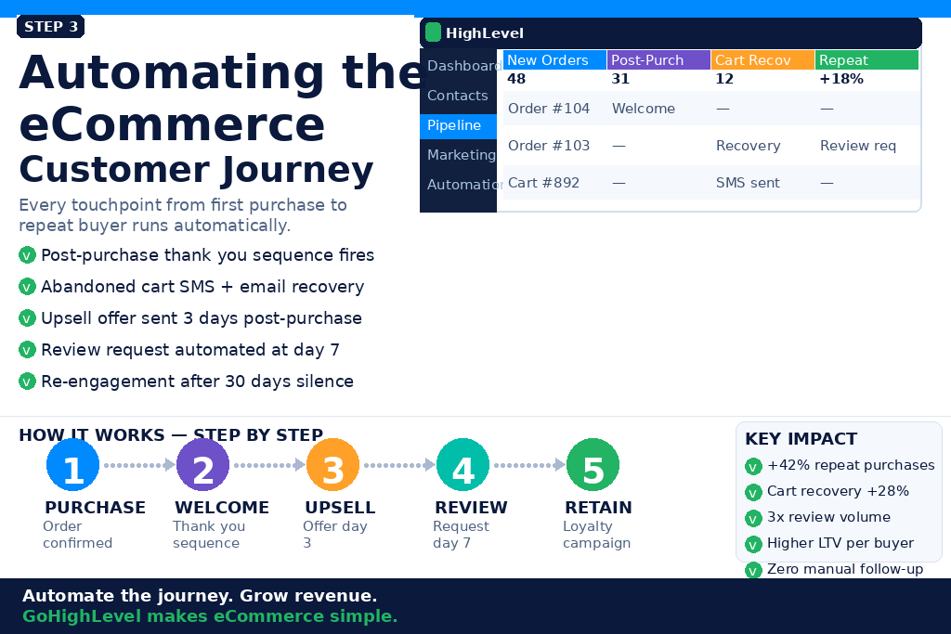Viewport: 951px width, 634px height.
Task: Click the green HighLevel logo square
Action: click(433, 32)
